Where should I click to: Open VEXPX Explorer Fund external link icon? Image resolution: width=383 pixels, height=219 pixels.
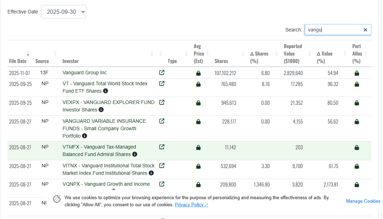(162, 102)
